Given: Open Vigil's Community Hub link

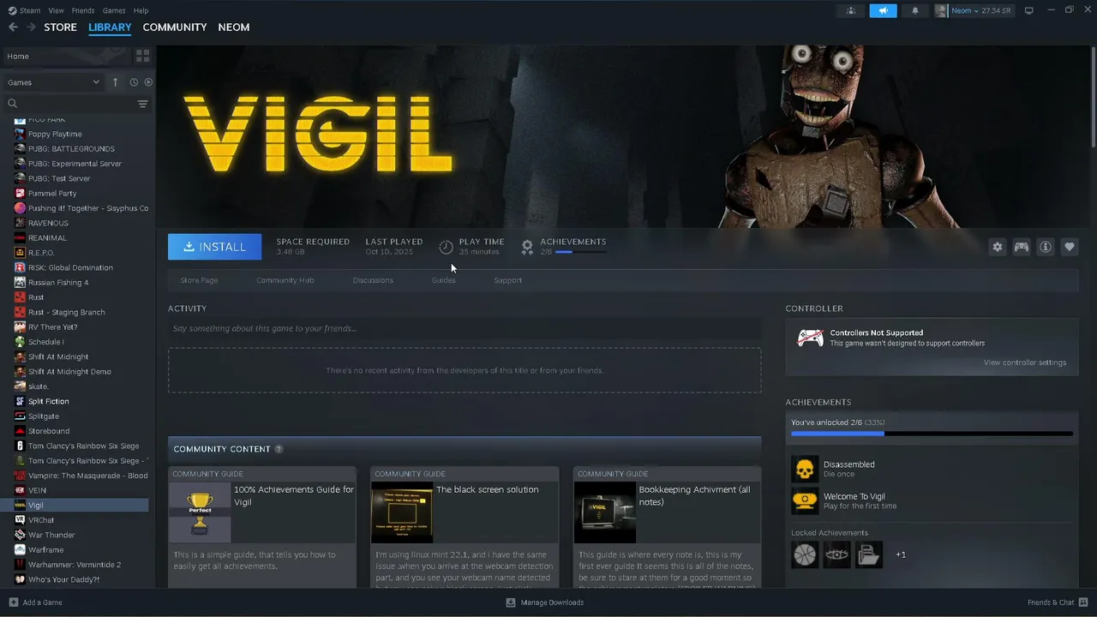Looking at the screenshot, I should coord(285,280).
